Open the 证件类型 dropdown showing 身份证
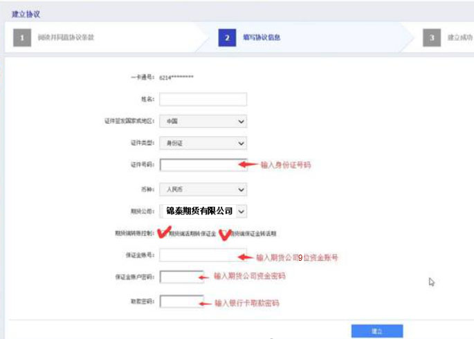This screenshot has width=474, height=339. [203, 143]
